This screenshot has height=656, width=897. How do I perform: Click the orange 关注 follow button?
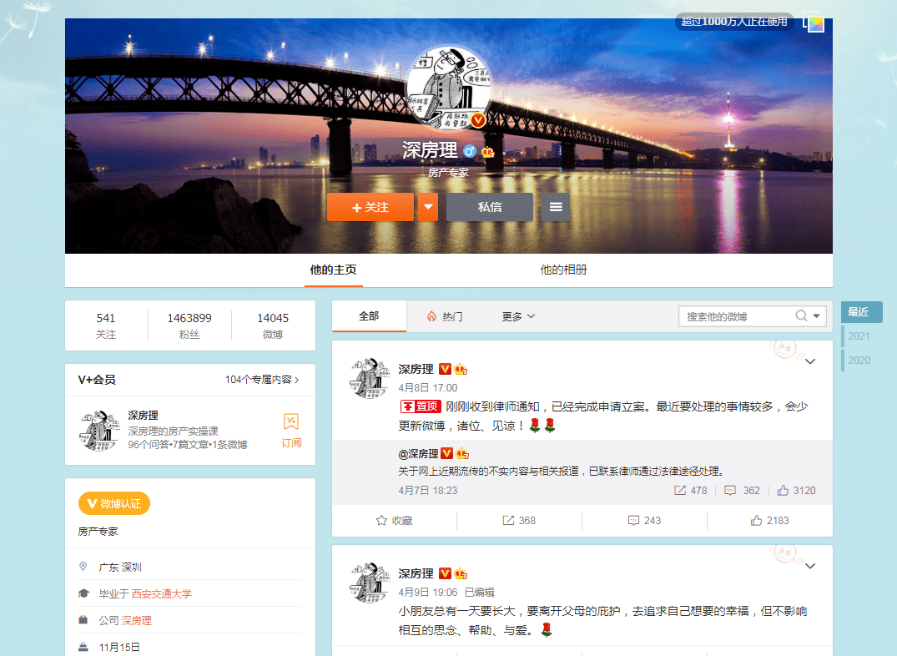370,207
